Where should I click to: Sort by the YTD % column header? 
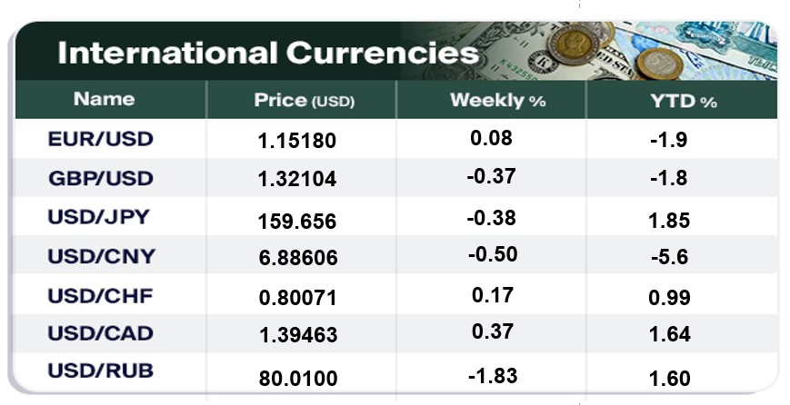(x=683, y=100)
